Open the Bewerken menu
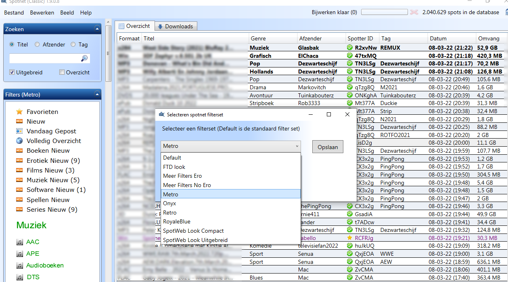This screenshot has width=508, height=282. [x=42, y=13]
